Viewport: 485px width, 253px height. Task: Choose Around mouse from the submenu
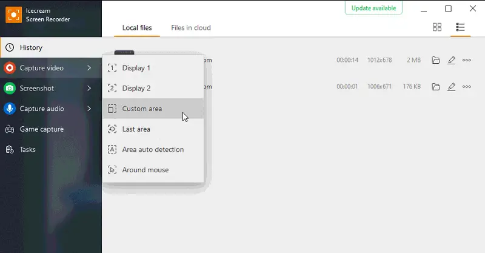pyautogui.click(x=153, y=170)
